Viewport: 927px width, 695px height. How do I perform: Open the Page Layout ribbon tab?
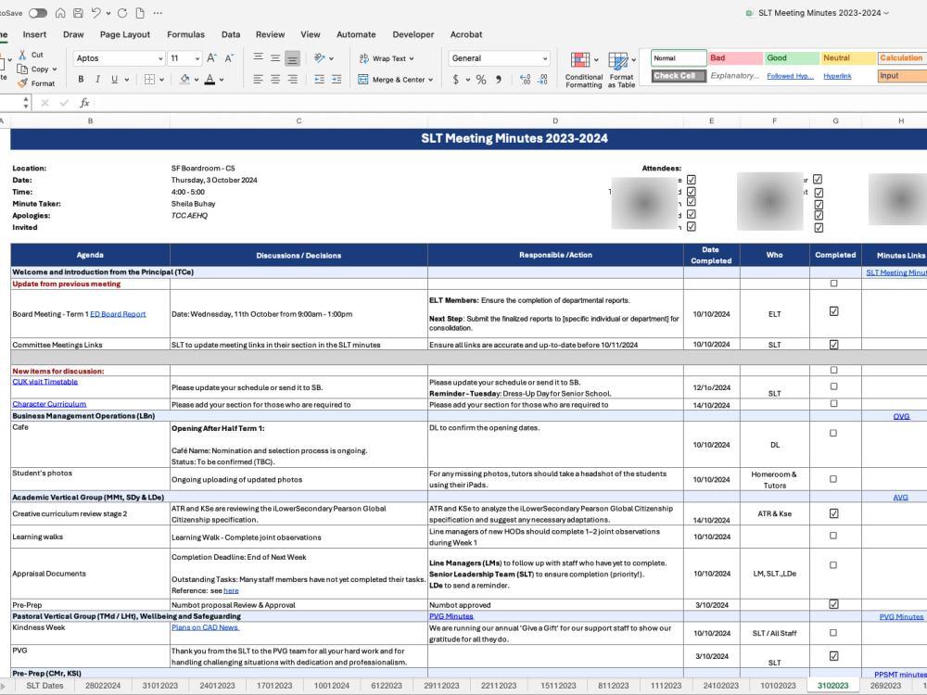point(125,34)
